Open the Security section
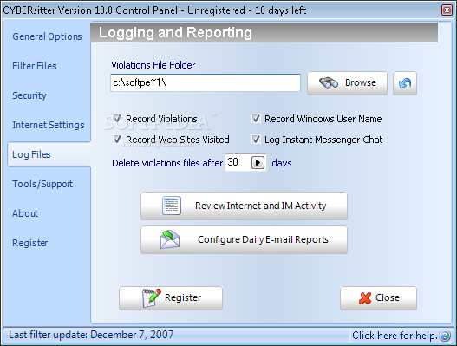Screen dimensions: 457x346 29,95
